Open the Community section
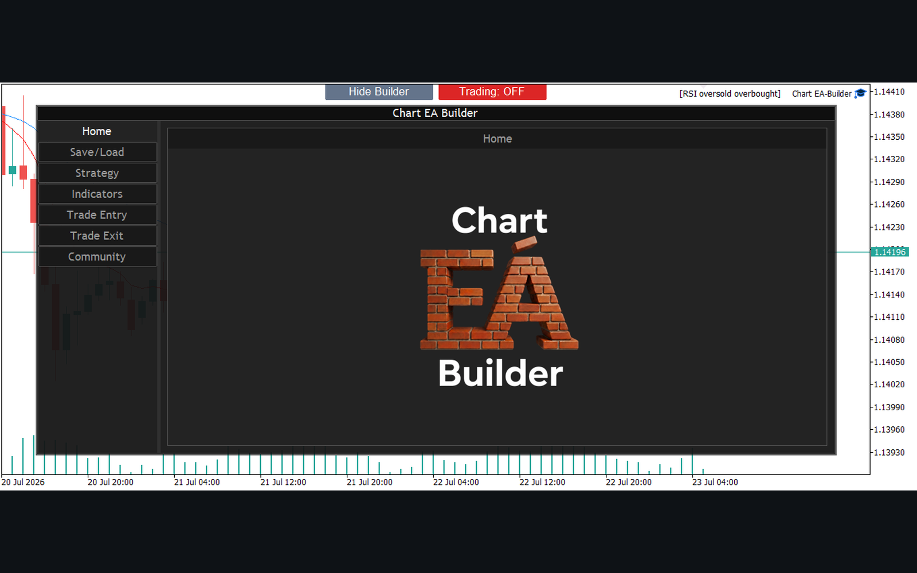 [x=97, y=257]
